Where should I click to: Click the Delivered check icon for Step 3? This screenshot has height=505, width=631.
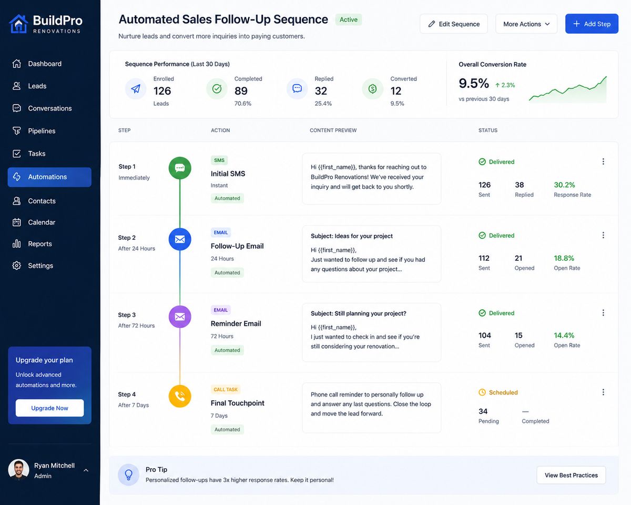pos(482,313)
